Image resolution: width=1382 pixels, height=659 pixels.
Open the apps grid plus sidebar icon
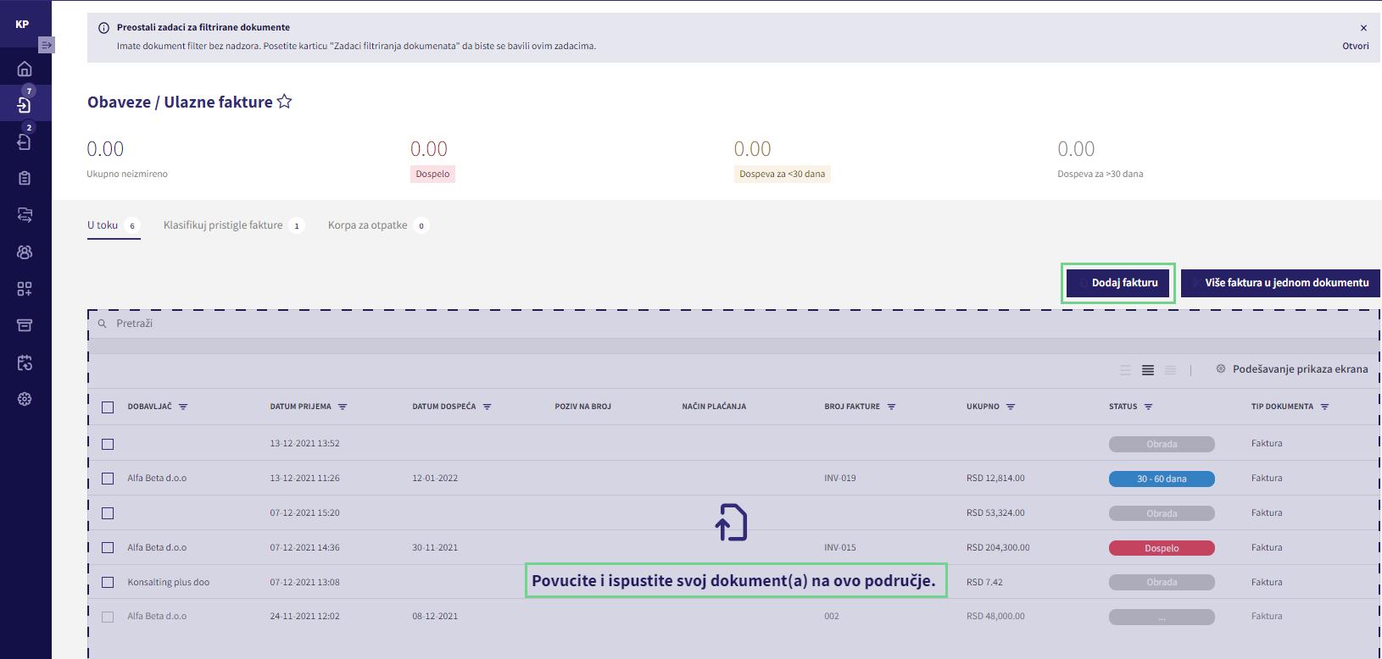pos(25,289)
